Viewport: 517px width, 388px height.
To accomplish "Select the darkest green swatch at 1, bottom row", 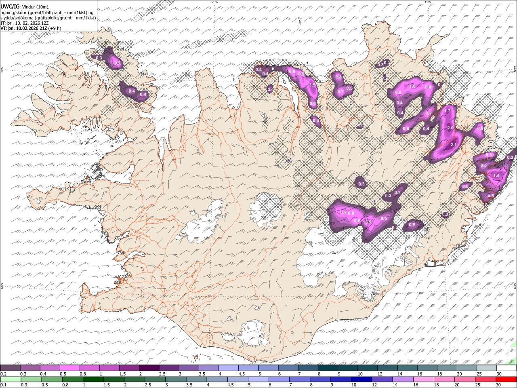I will (93, 379).
